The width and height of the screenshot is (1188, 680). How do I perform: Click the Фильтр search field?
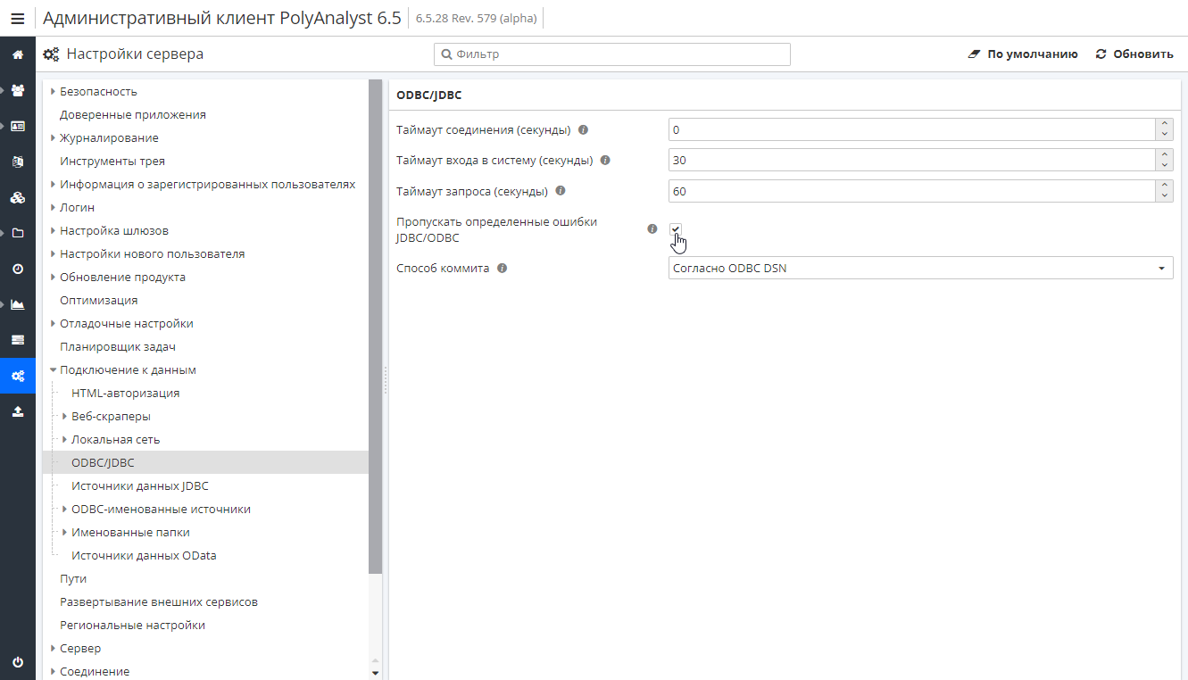[x=612, y=54]
